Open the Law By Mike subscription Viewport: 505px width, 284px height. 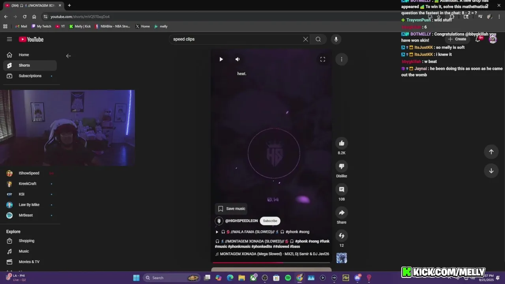tap(30, 205)
